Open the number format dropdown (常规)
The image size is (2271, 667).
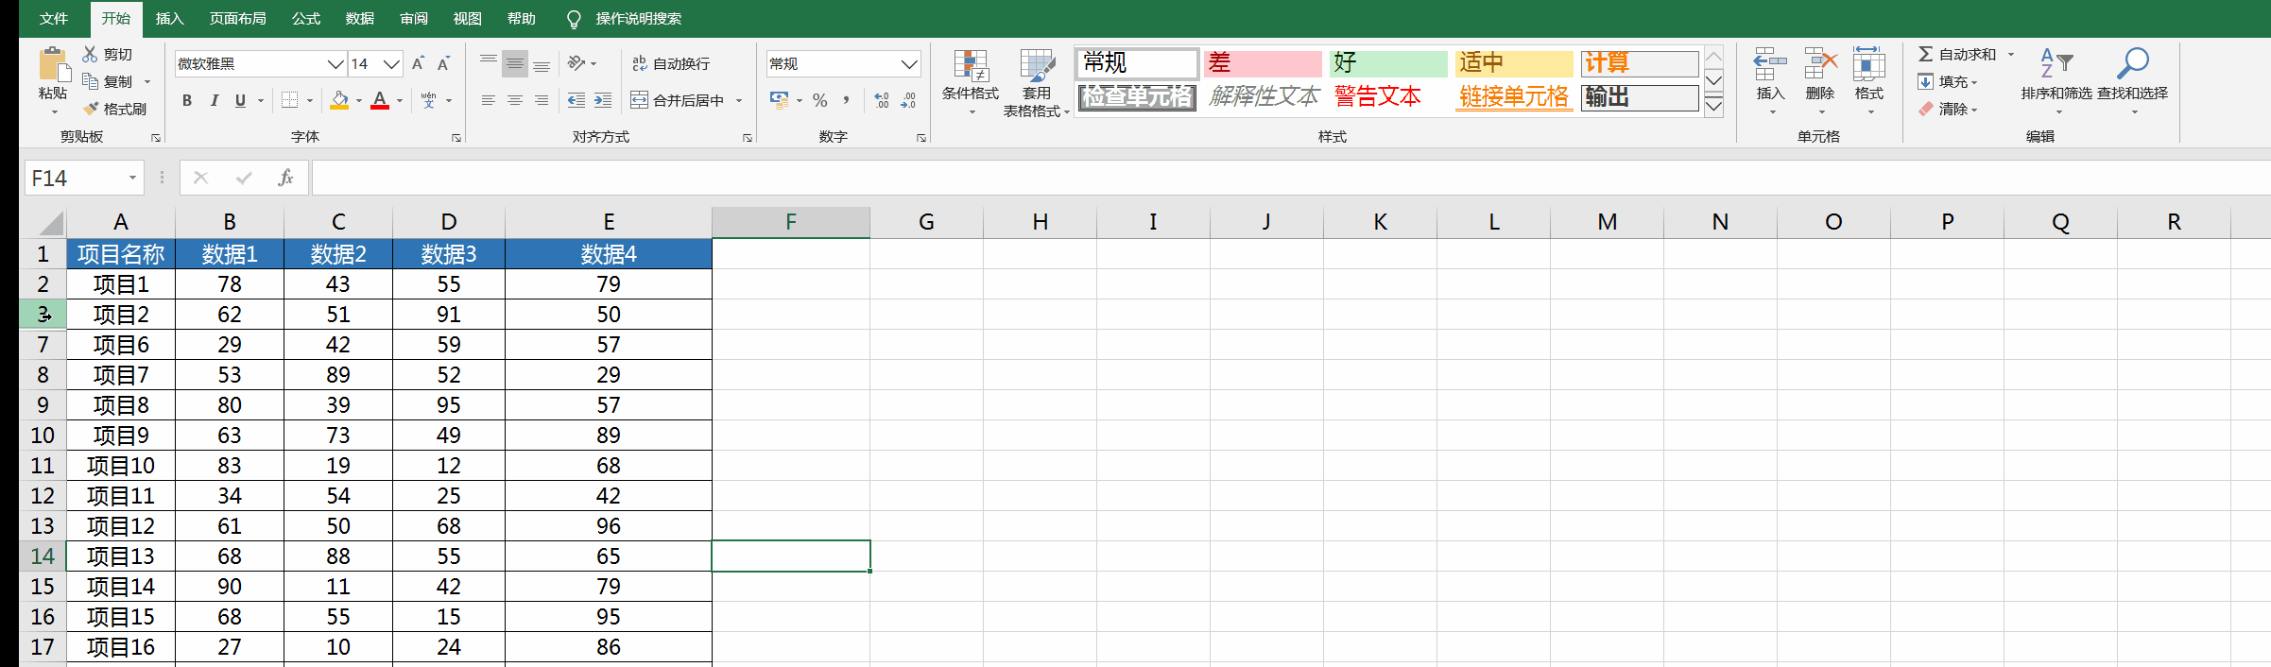click(x=909, y=63)
